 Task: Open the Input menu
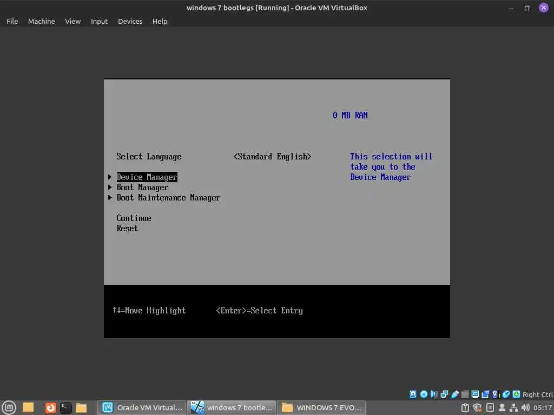[x=99, y=21]
